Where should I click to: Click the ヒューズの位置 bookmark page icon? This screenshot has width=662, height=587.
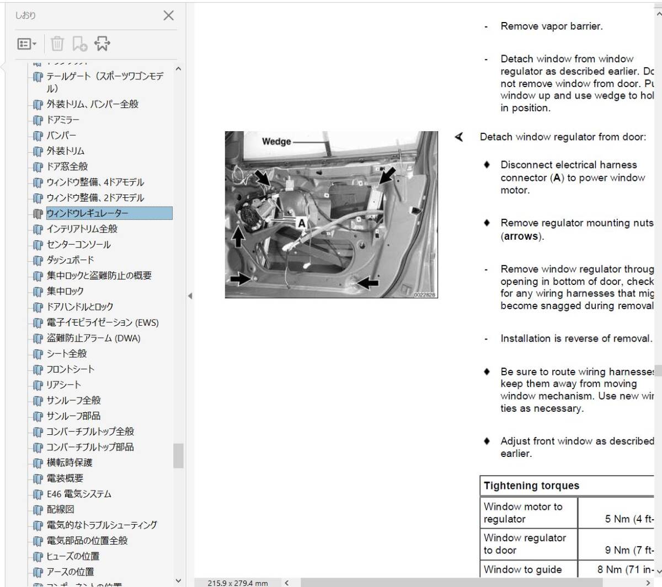pyautogui.click(x=38, y=557)
